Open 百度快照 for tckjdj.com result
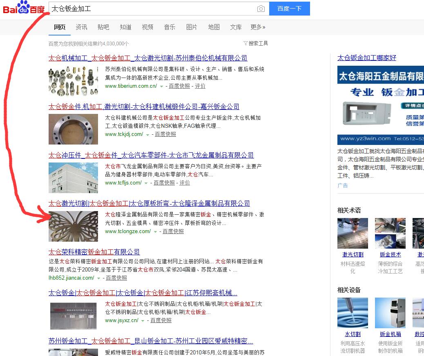The height and width of the screenshot is (356, 424). click(x=165, y=134)
